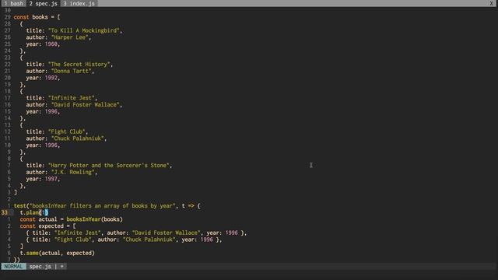This screenshot has height=280, width=498.
Task: Click "David Foster Wallace" in books array
Action: [x=86, y=105]
